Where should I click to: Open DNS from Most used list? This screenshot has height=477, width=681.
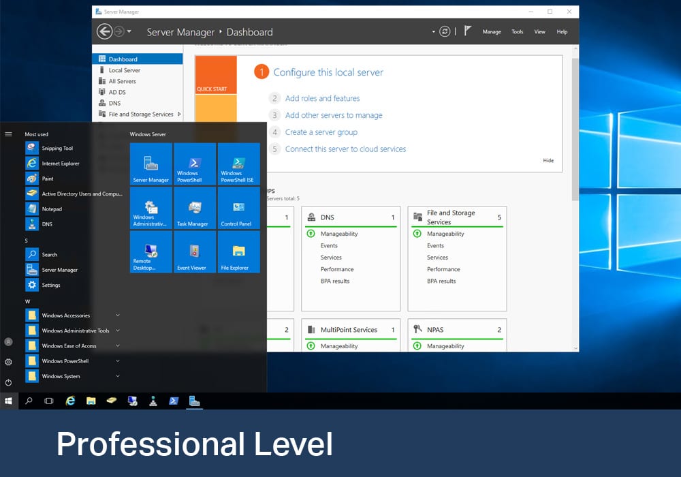74,224
